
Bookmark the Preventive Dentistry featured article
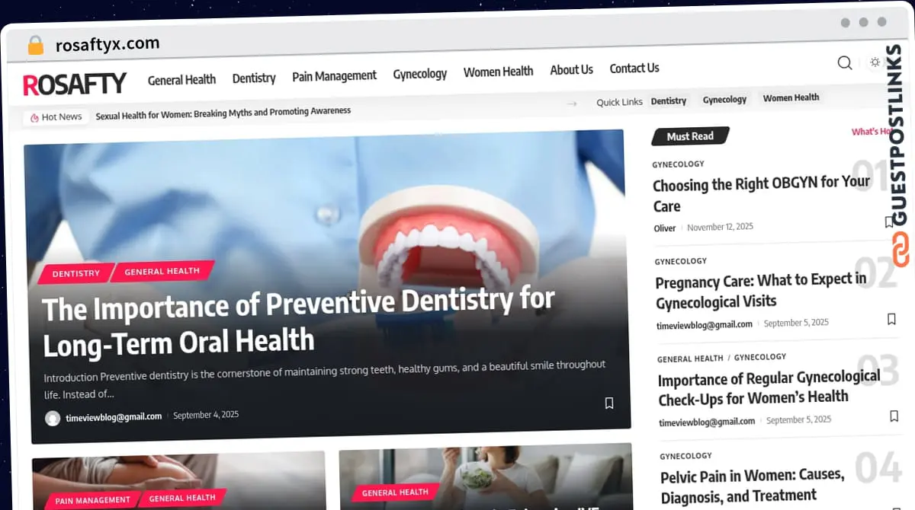pos(608,403)
